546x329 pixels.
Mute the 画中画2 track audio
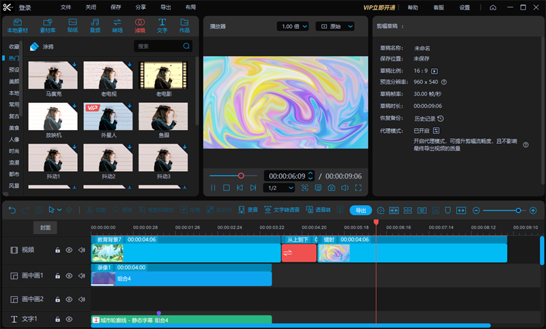[81, 299]
